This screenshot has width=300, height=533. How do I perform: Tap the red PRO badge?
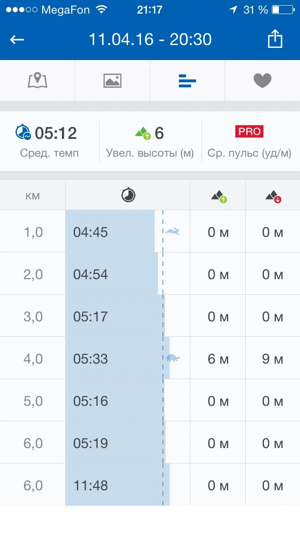249,132
